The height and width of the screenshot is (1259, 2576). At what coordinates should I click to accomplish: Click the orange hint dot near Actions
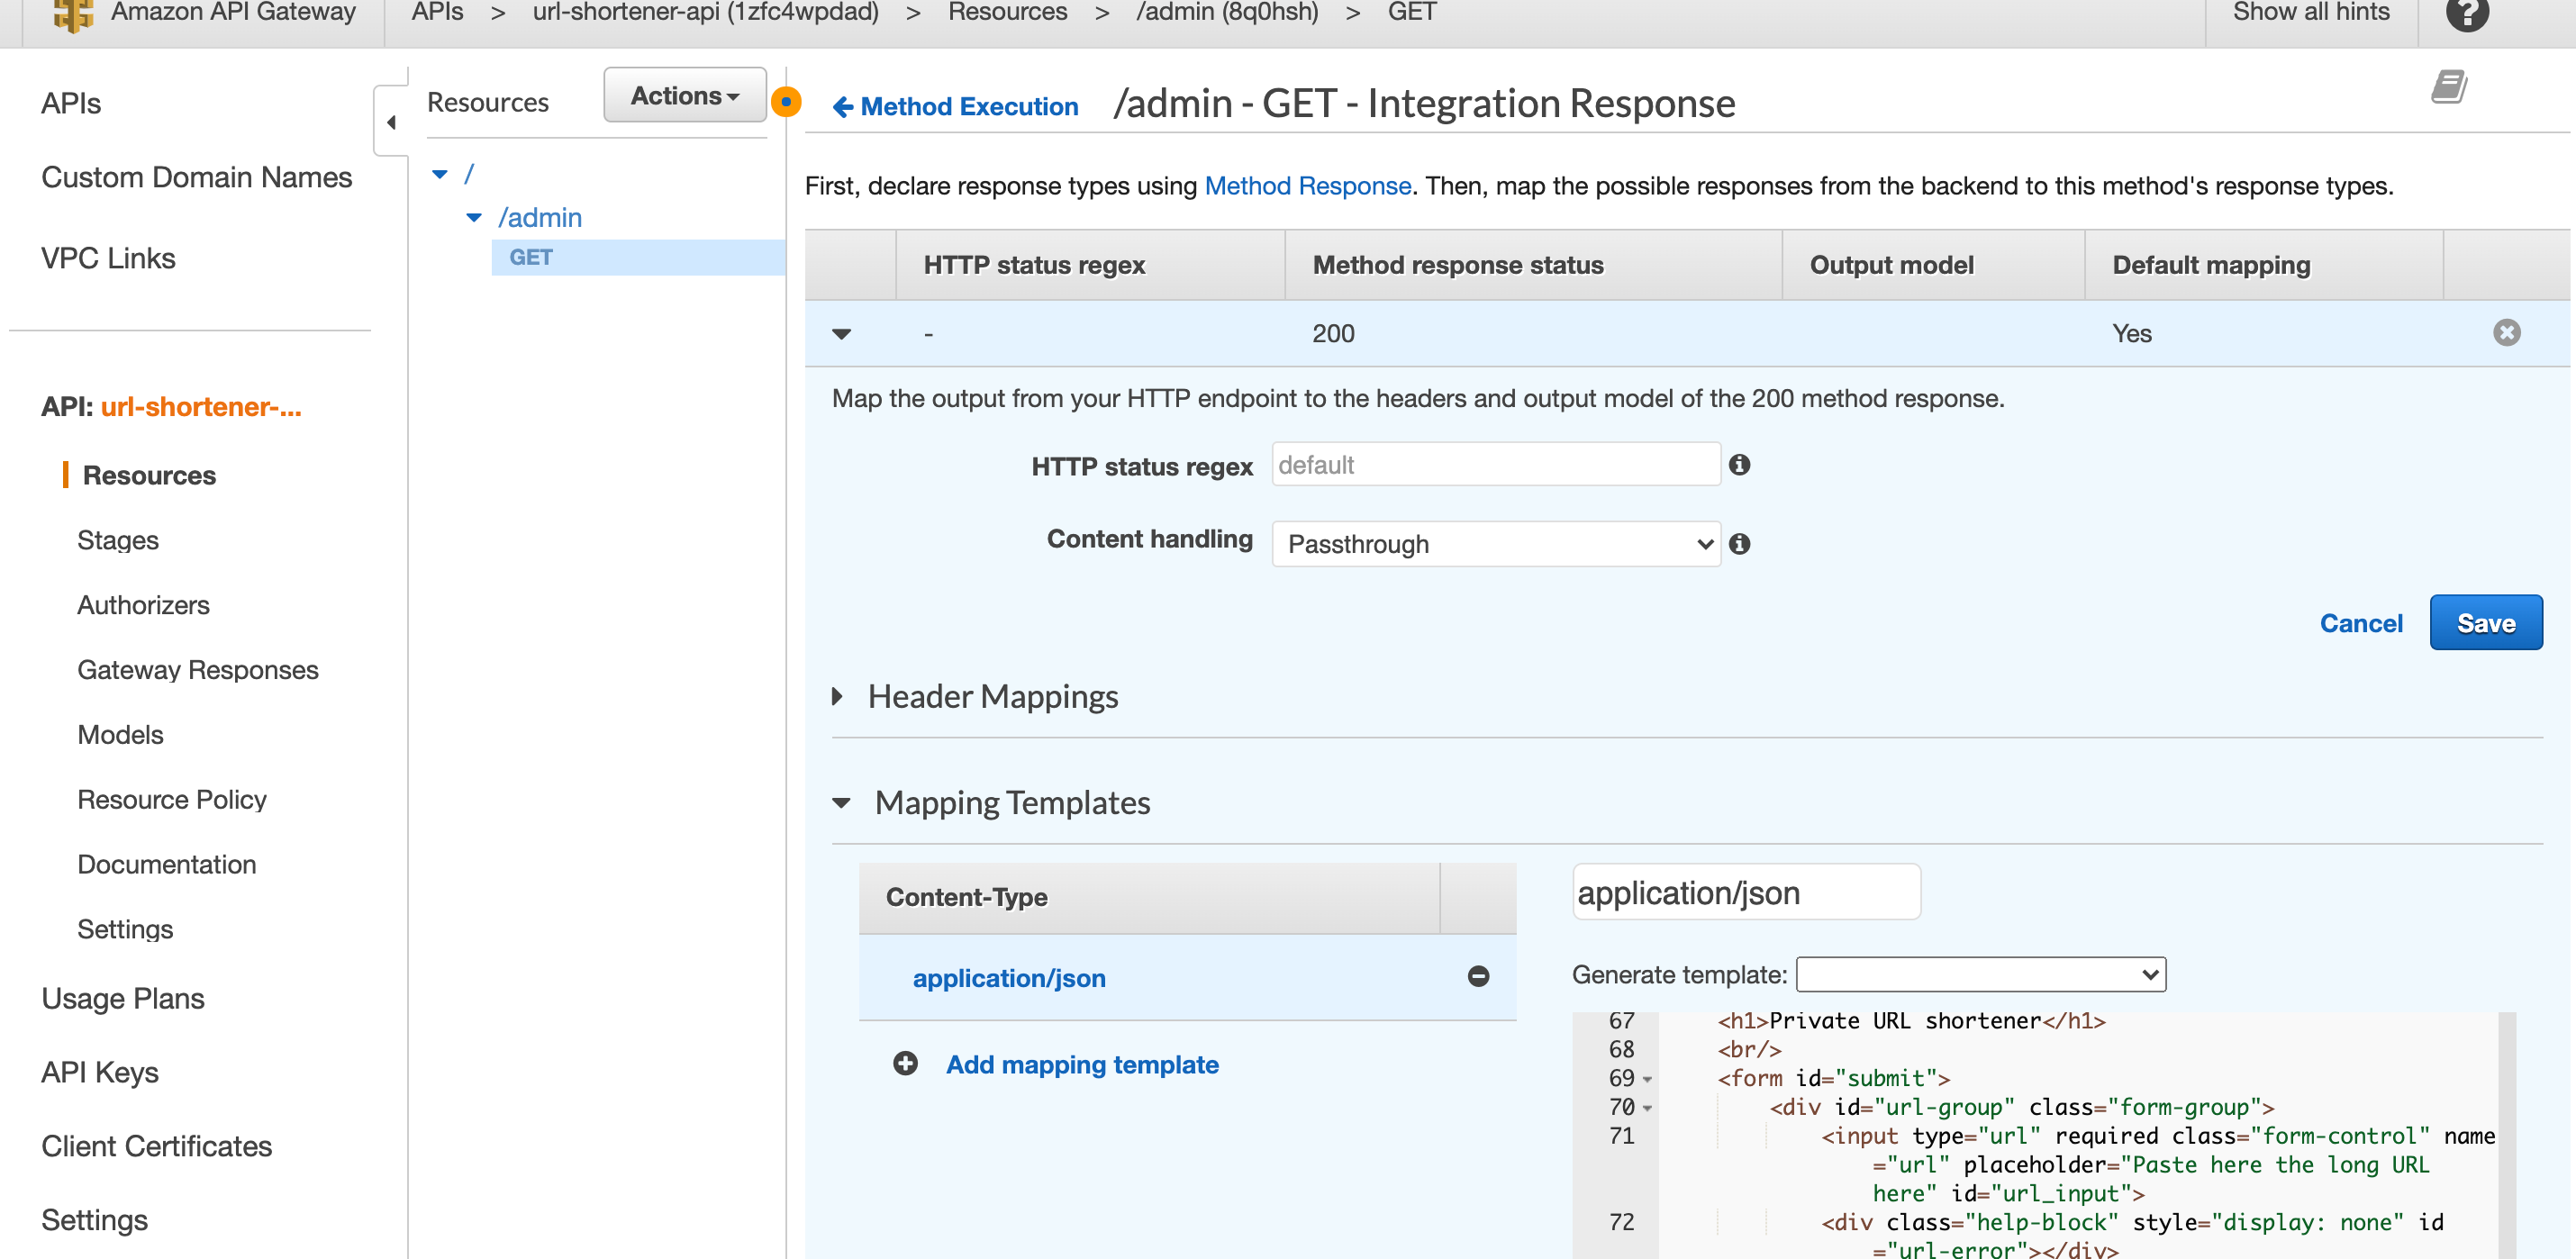point(787,102)
